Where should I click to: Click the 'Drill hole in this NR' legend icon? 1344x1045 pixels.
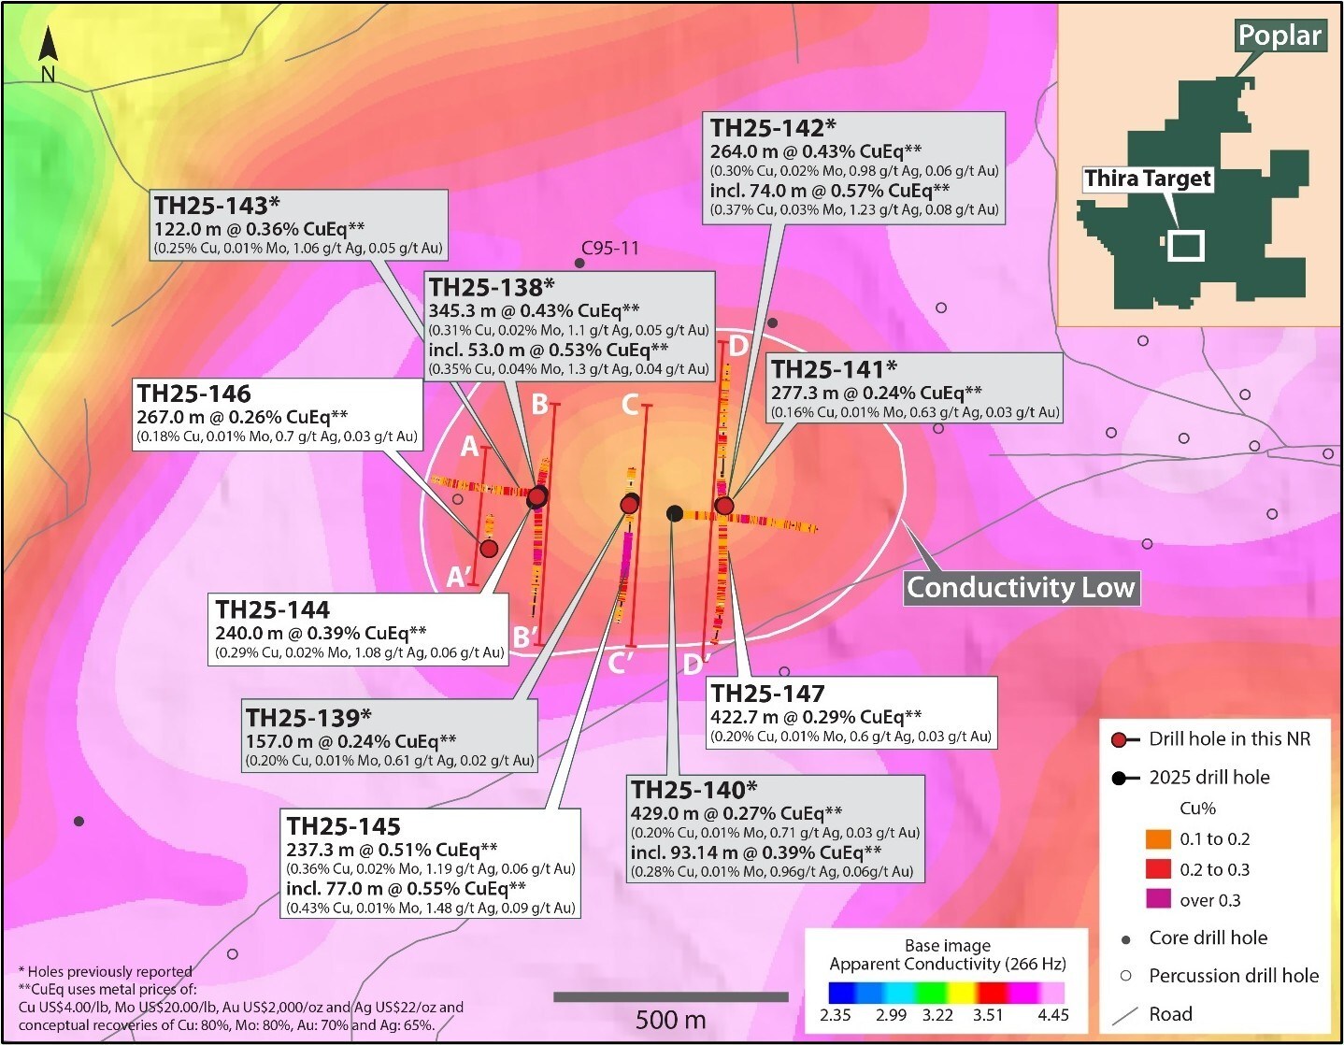coord(1122,739)
